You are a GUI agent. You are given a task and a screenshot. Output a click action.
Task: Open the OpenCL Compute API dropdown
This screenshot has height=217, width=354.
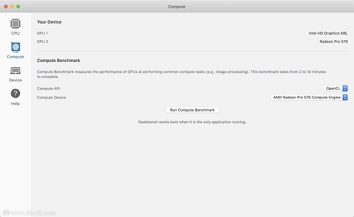click(x=336, y=88)
